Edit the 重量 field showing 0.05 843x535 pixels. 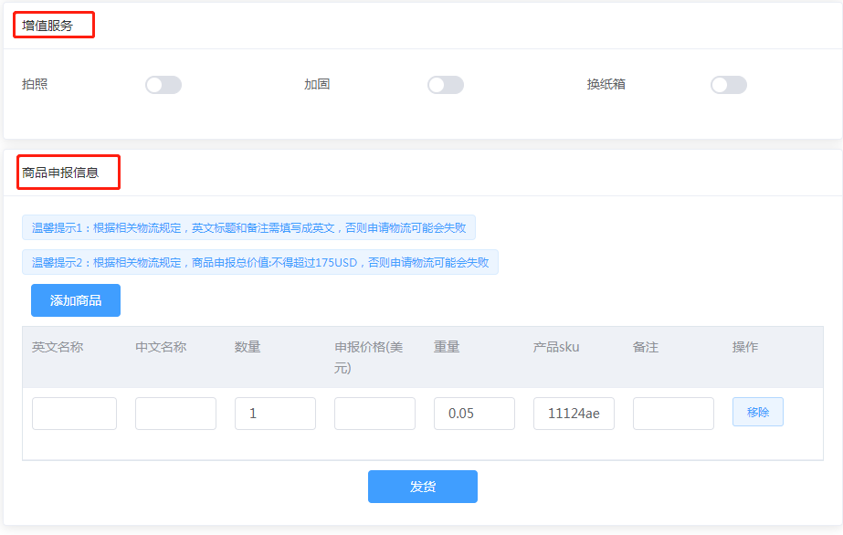[474, 414]
